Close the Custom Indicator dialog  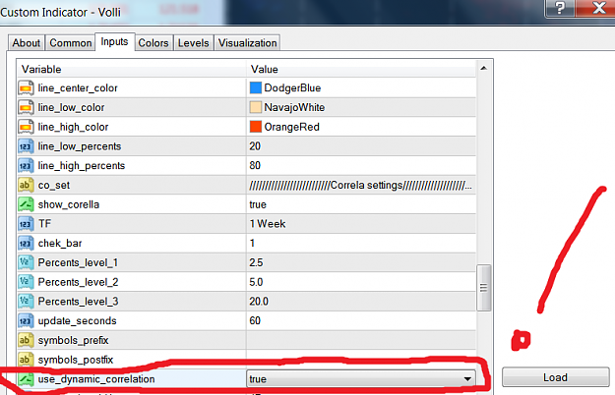coord(598,8)
